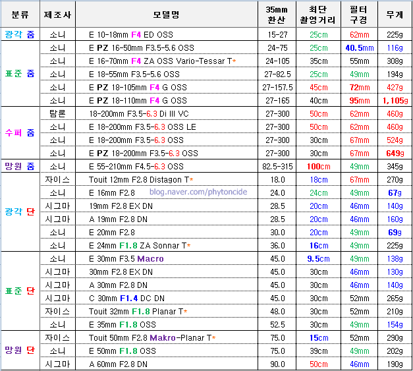This screenshot has width=413, height=371.
Task: Click the 무게 column header
Action: coord(395,14)
